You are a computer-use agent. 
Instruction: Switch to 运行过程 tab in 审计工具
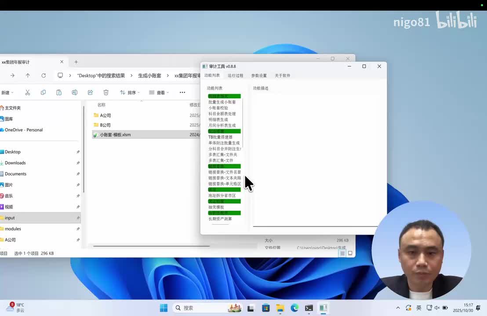[x=236, y=75]
